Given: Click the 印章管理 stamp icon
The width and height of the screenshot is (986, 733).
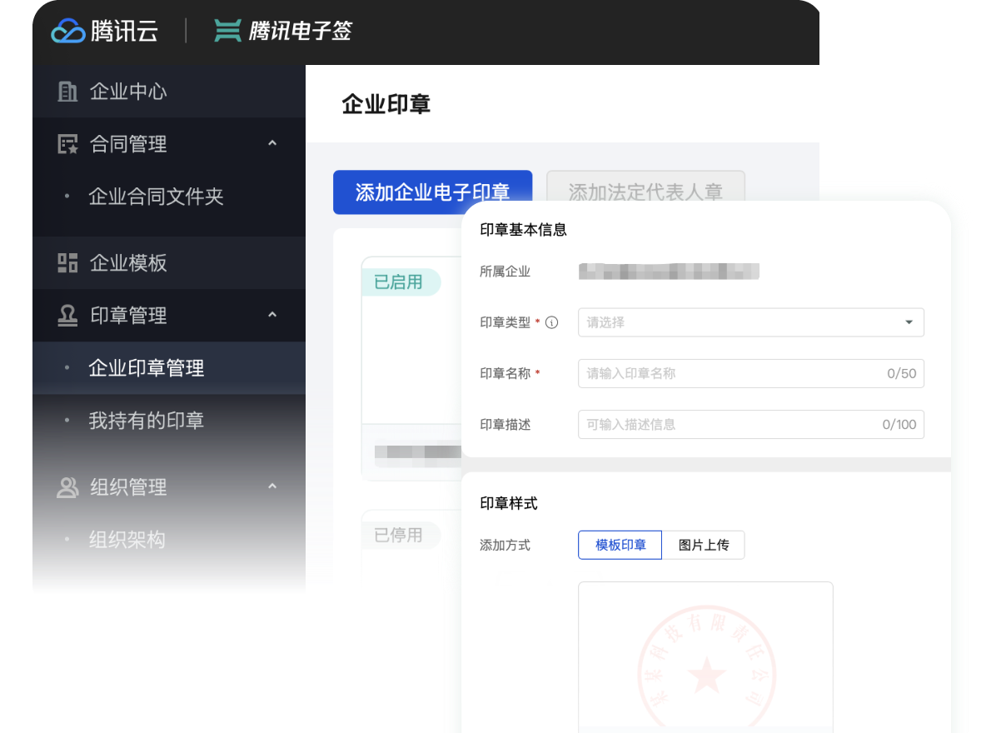Looking at the screenshot, I should 67,316.
